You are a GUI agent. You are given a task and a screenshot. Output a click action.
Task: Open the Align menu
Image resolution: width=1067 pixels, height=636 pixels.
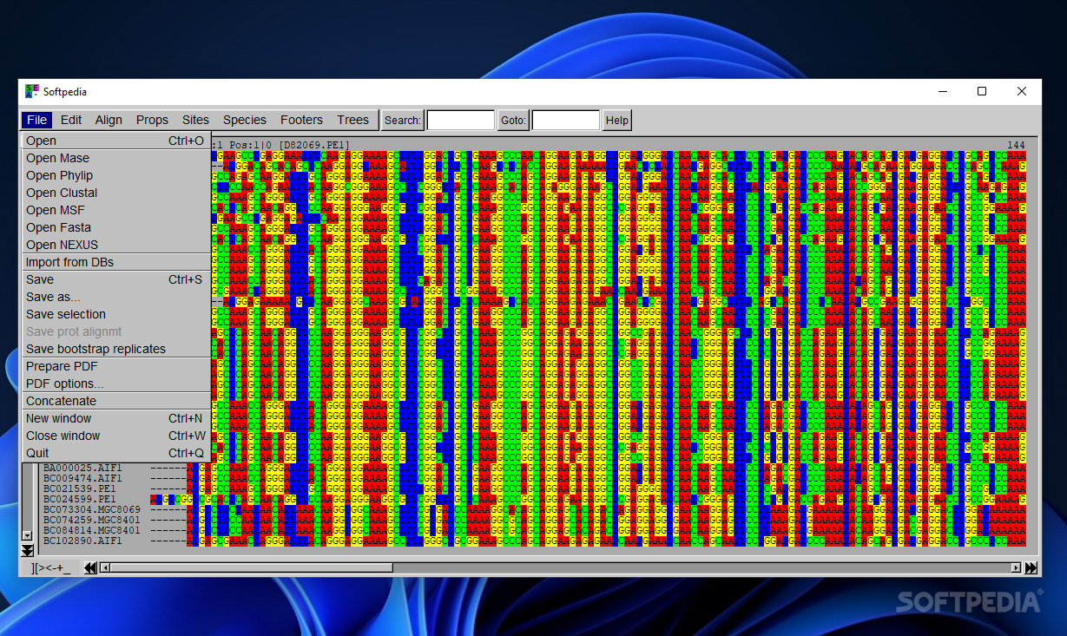tap(109, 120)
